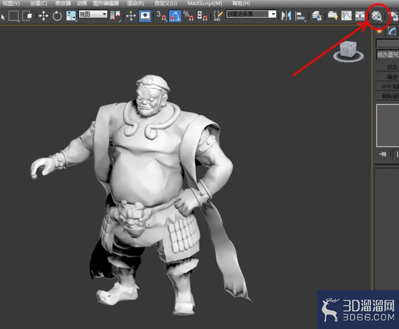The image size is (399, 329).
Task: Click the UVW 贴图 modifier button
Action: click(x=387, y=86)
